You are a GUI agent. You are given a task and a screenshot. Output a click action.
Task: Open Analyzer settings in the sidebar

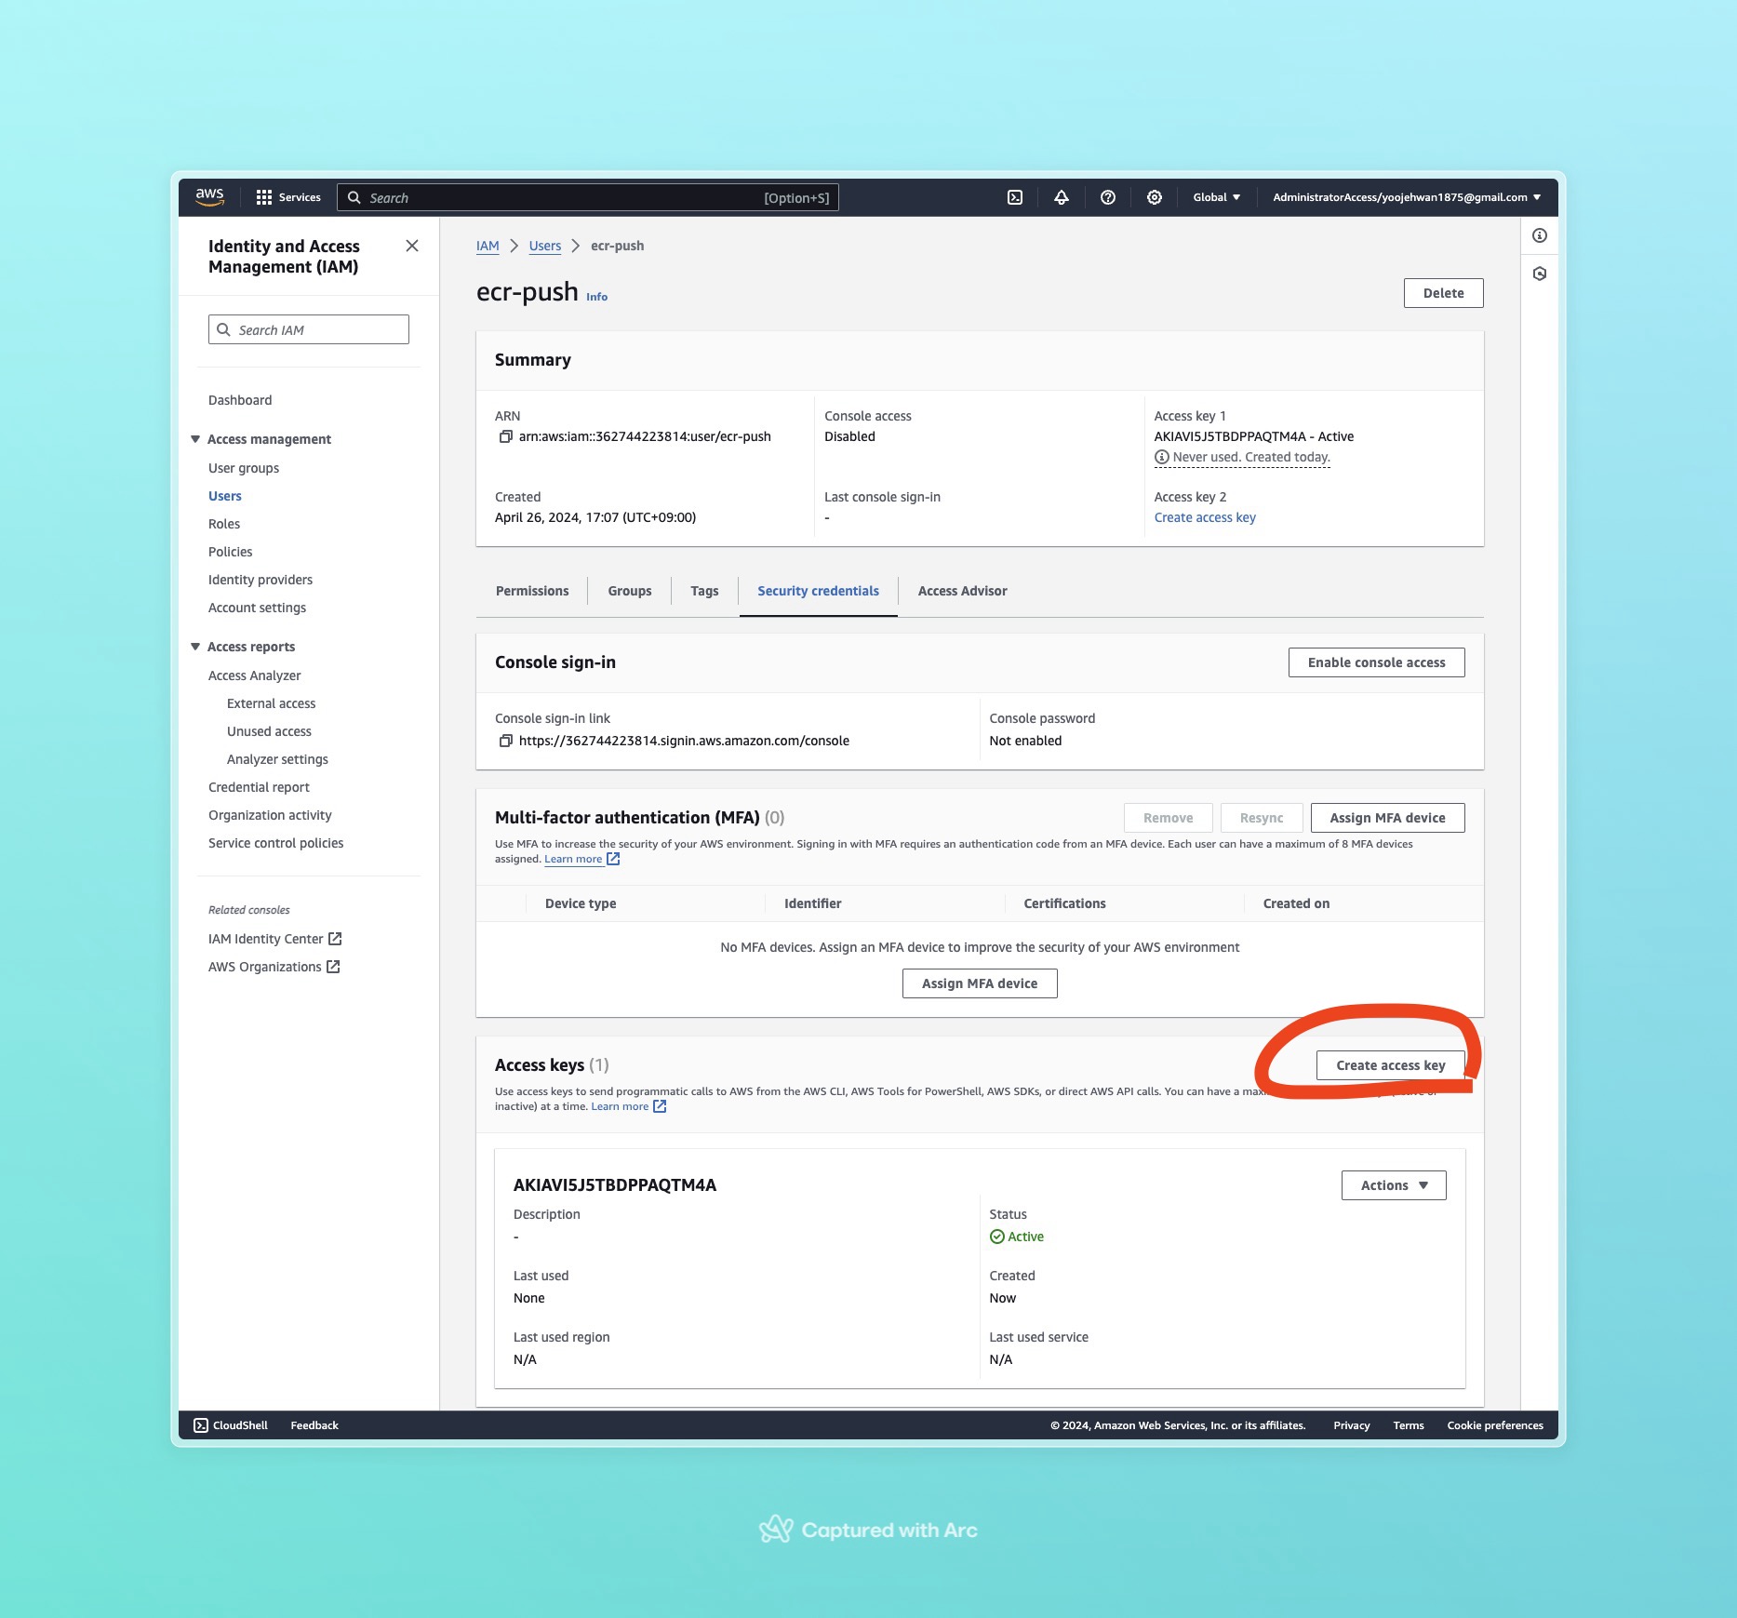point(277,759)
